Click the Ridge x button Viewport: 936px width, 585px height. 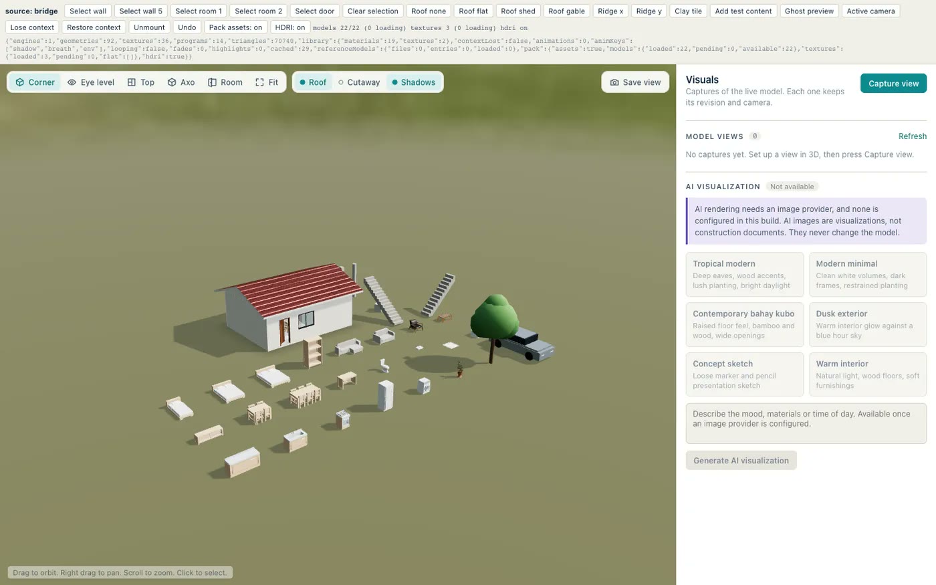coord(610,11)
